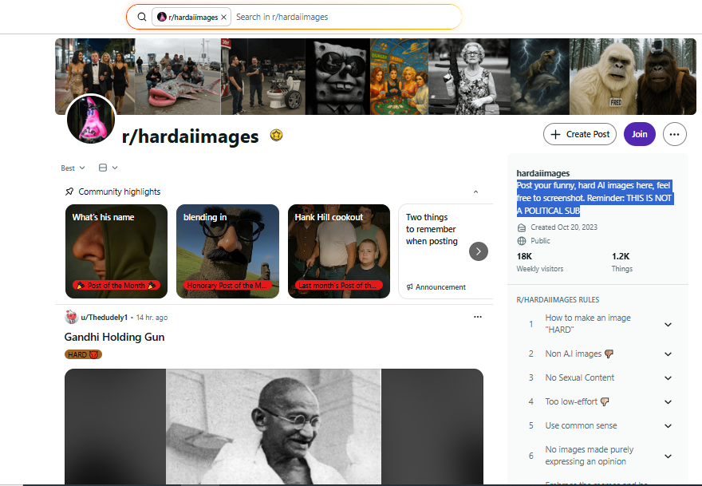Viewport: 702px width, 486px height.
Task: Remove the r/hardaiimages search filter chip
Action: pyautogui.click(x=223, y=16)
